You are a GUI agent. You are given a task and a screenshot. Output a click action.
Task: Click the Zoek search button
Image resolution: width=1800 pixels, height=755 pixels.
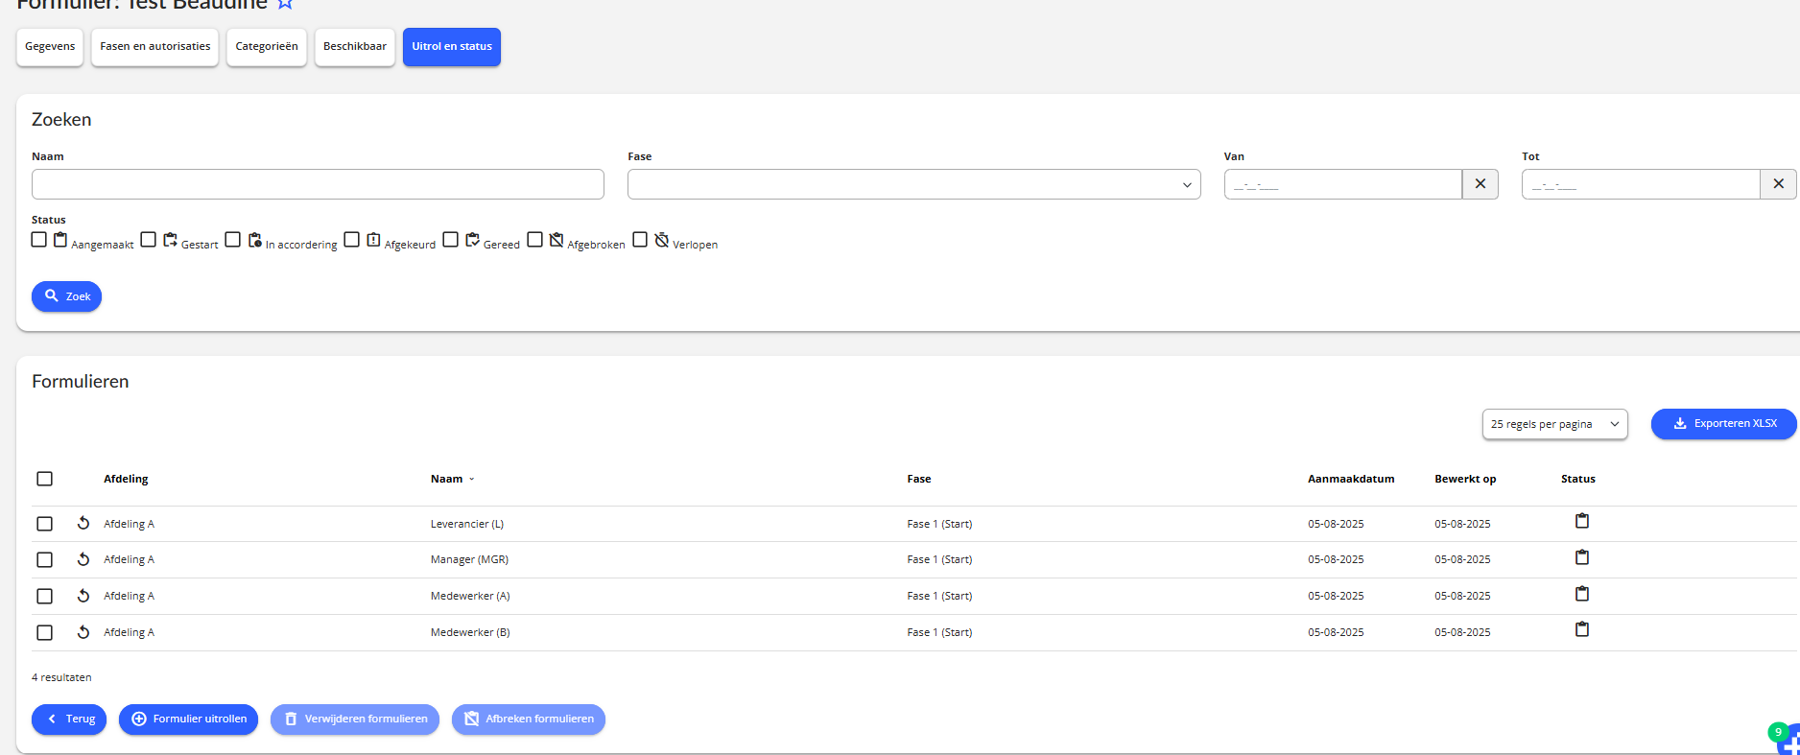point(67,296)
